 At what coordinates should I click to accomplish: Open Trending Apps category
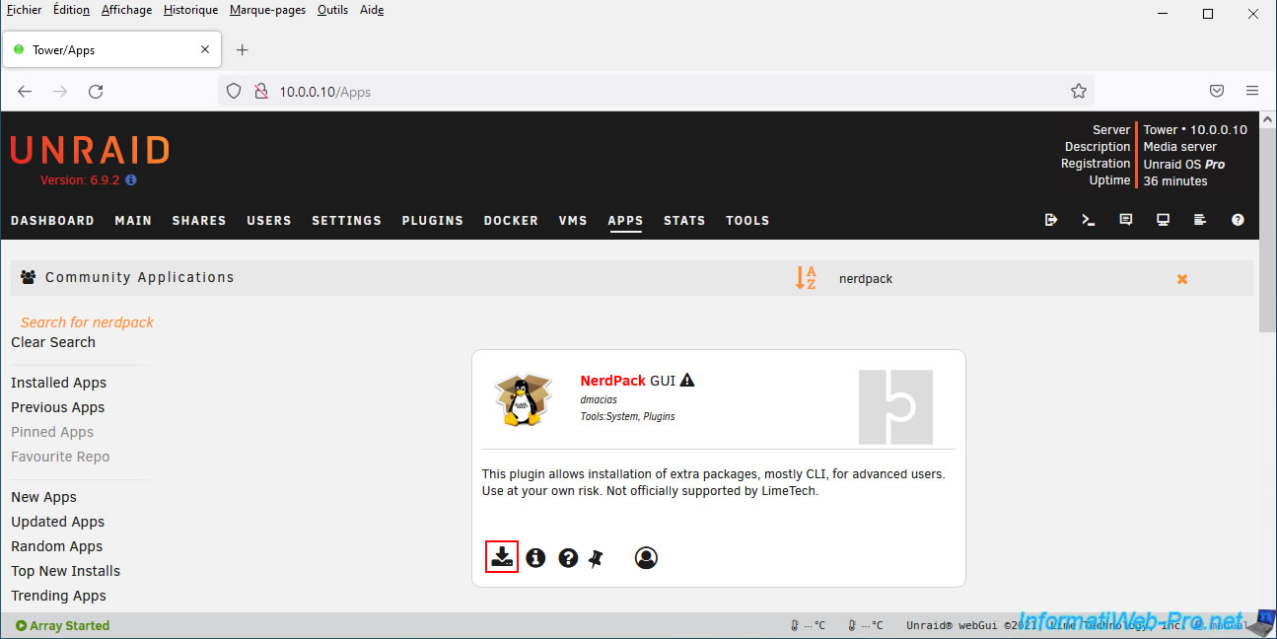[58, 596]
